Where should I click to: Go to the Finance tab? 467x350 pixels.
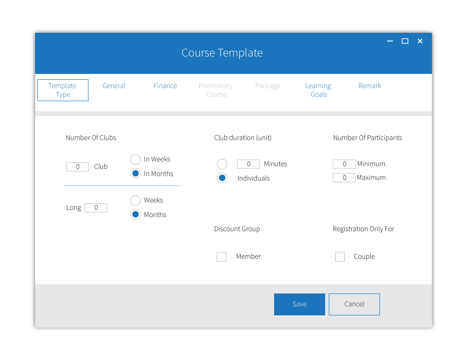(165, 86)
